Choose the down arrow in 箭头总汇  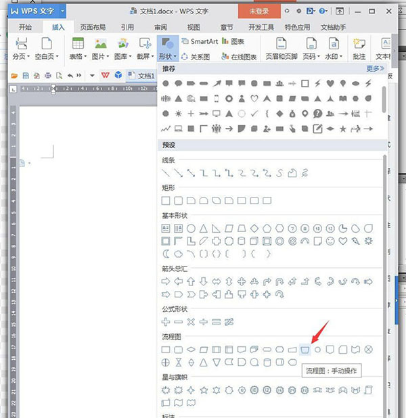coord(204,281)
